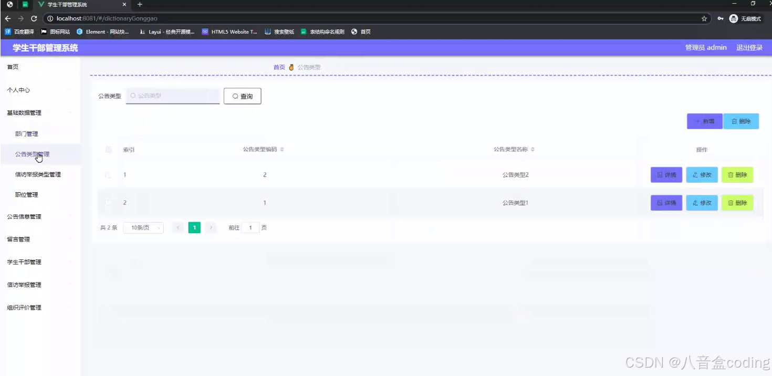772x376 pixels.
Task: Click the 首页 breadcrumb link
Action: coord(279,67)
